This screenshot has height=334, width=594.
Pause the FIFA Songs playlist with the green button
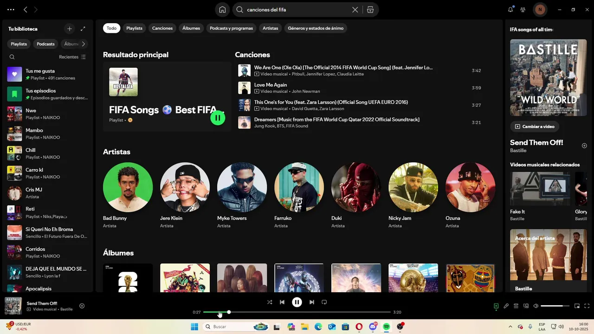point(218,118)
